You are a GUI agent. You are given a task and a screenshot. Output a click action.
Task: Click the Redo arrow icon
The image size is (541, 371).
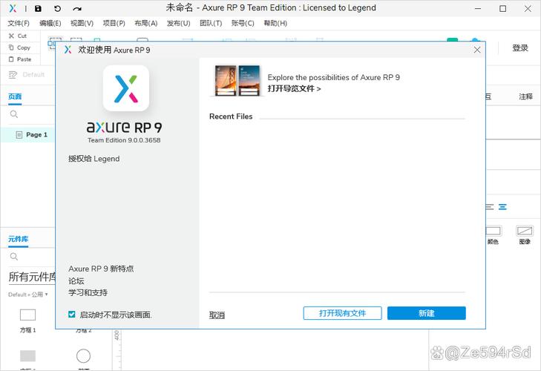[77, 9]
